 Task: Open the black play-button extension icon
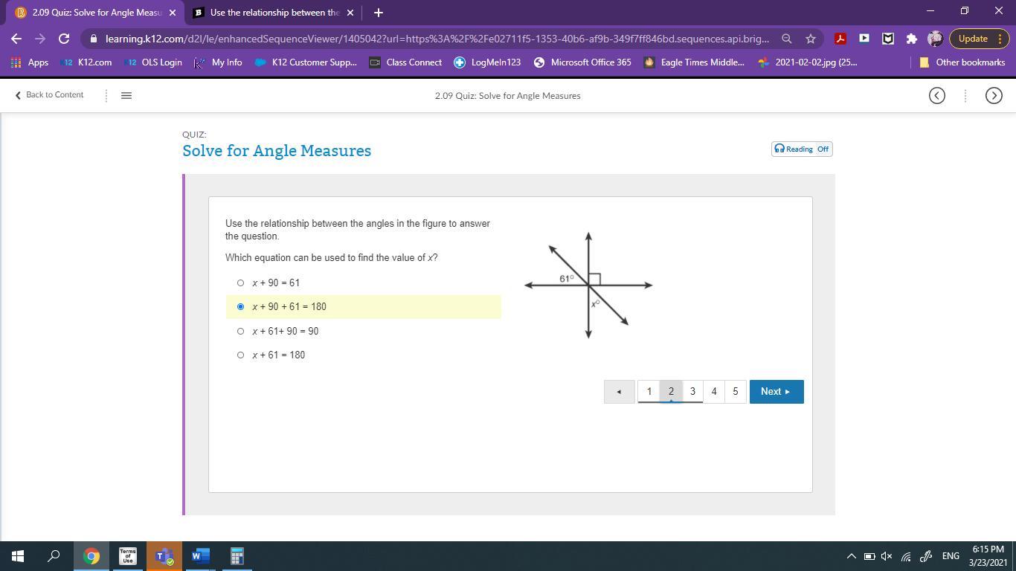point(864,39)
